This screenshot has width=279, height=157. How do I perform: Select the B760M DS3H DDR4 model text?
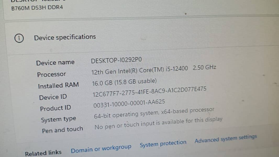click(x=37, y=8)
